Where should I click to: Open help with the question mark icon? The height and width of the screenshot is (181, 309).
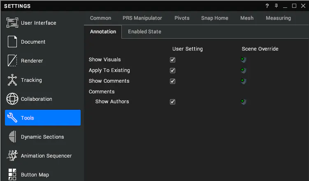tap(267, 6)
